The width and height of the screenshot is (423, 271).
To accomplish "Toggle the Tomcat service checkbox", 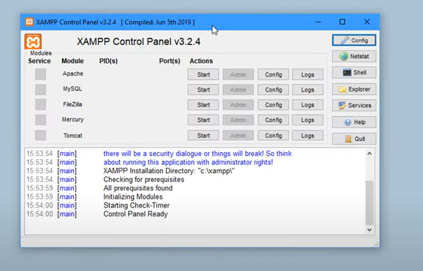I will click(40, 135).
